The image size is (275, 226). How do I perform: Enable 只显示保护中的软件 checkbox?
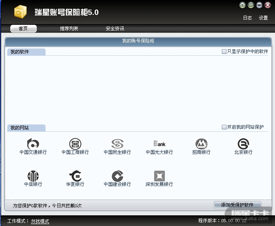tap(224, 52)
